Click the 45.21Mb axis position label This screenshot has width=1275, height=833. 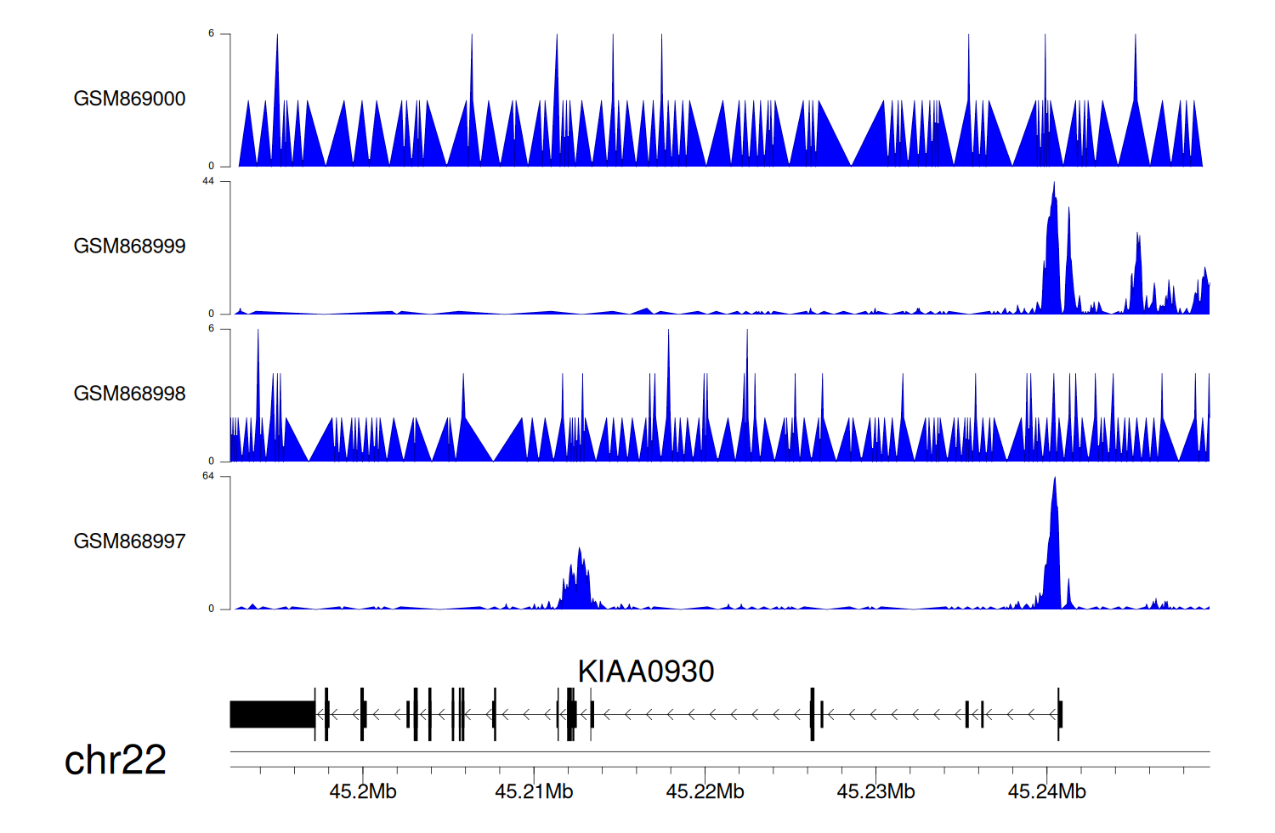pos(534,792)
